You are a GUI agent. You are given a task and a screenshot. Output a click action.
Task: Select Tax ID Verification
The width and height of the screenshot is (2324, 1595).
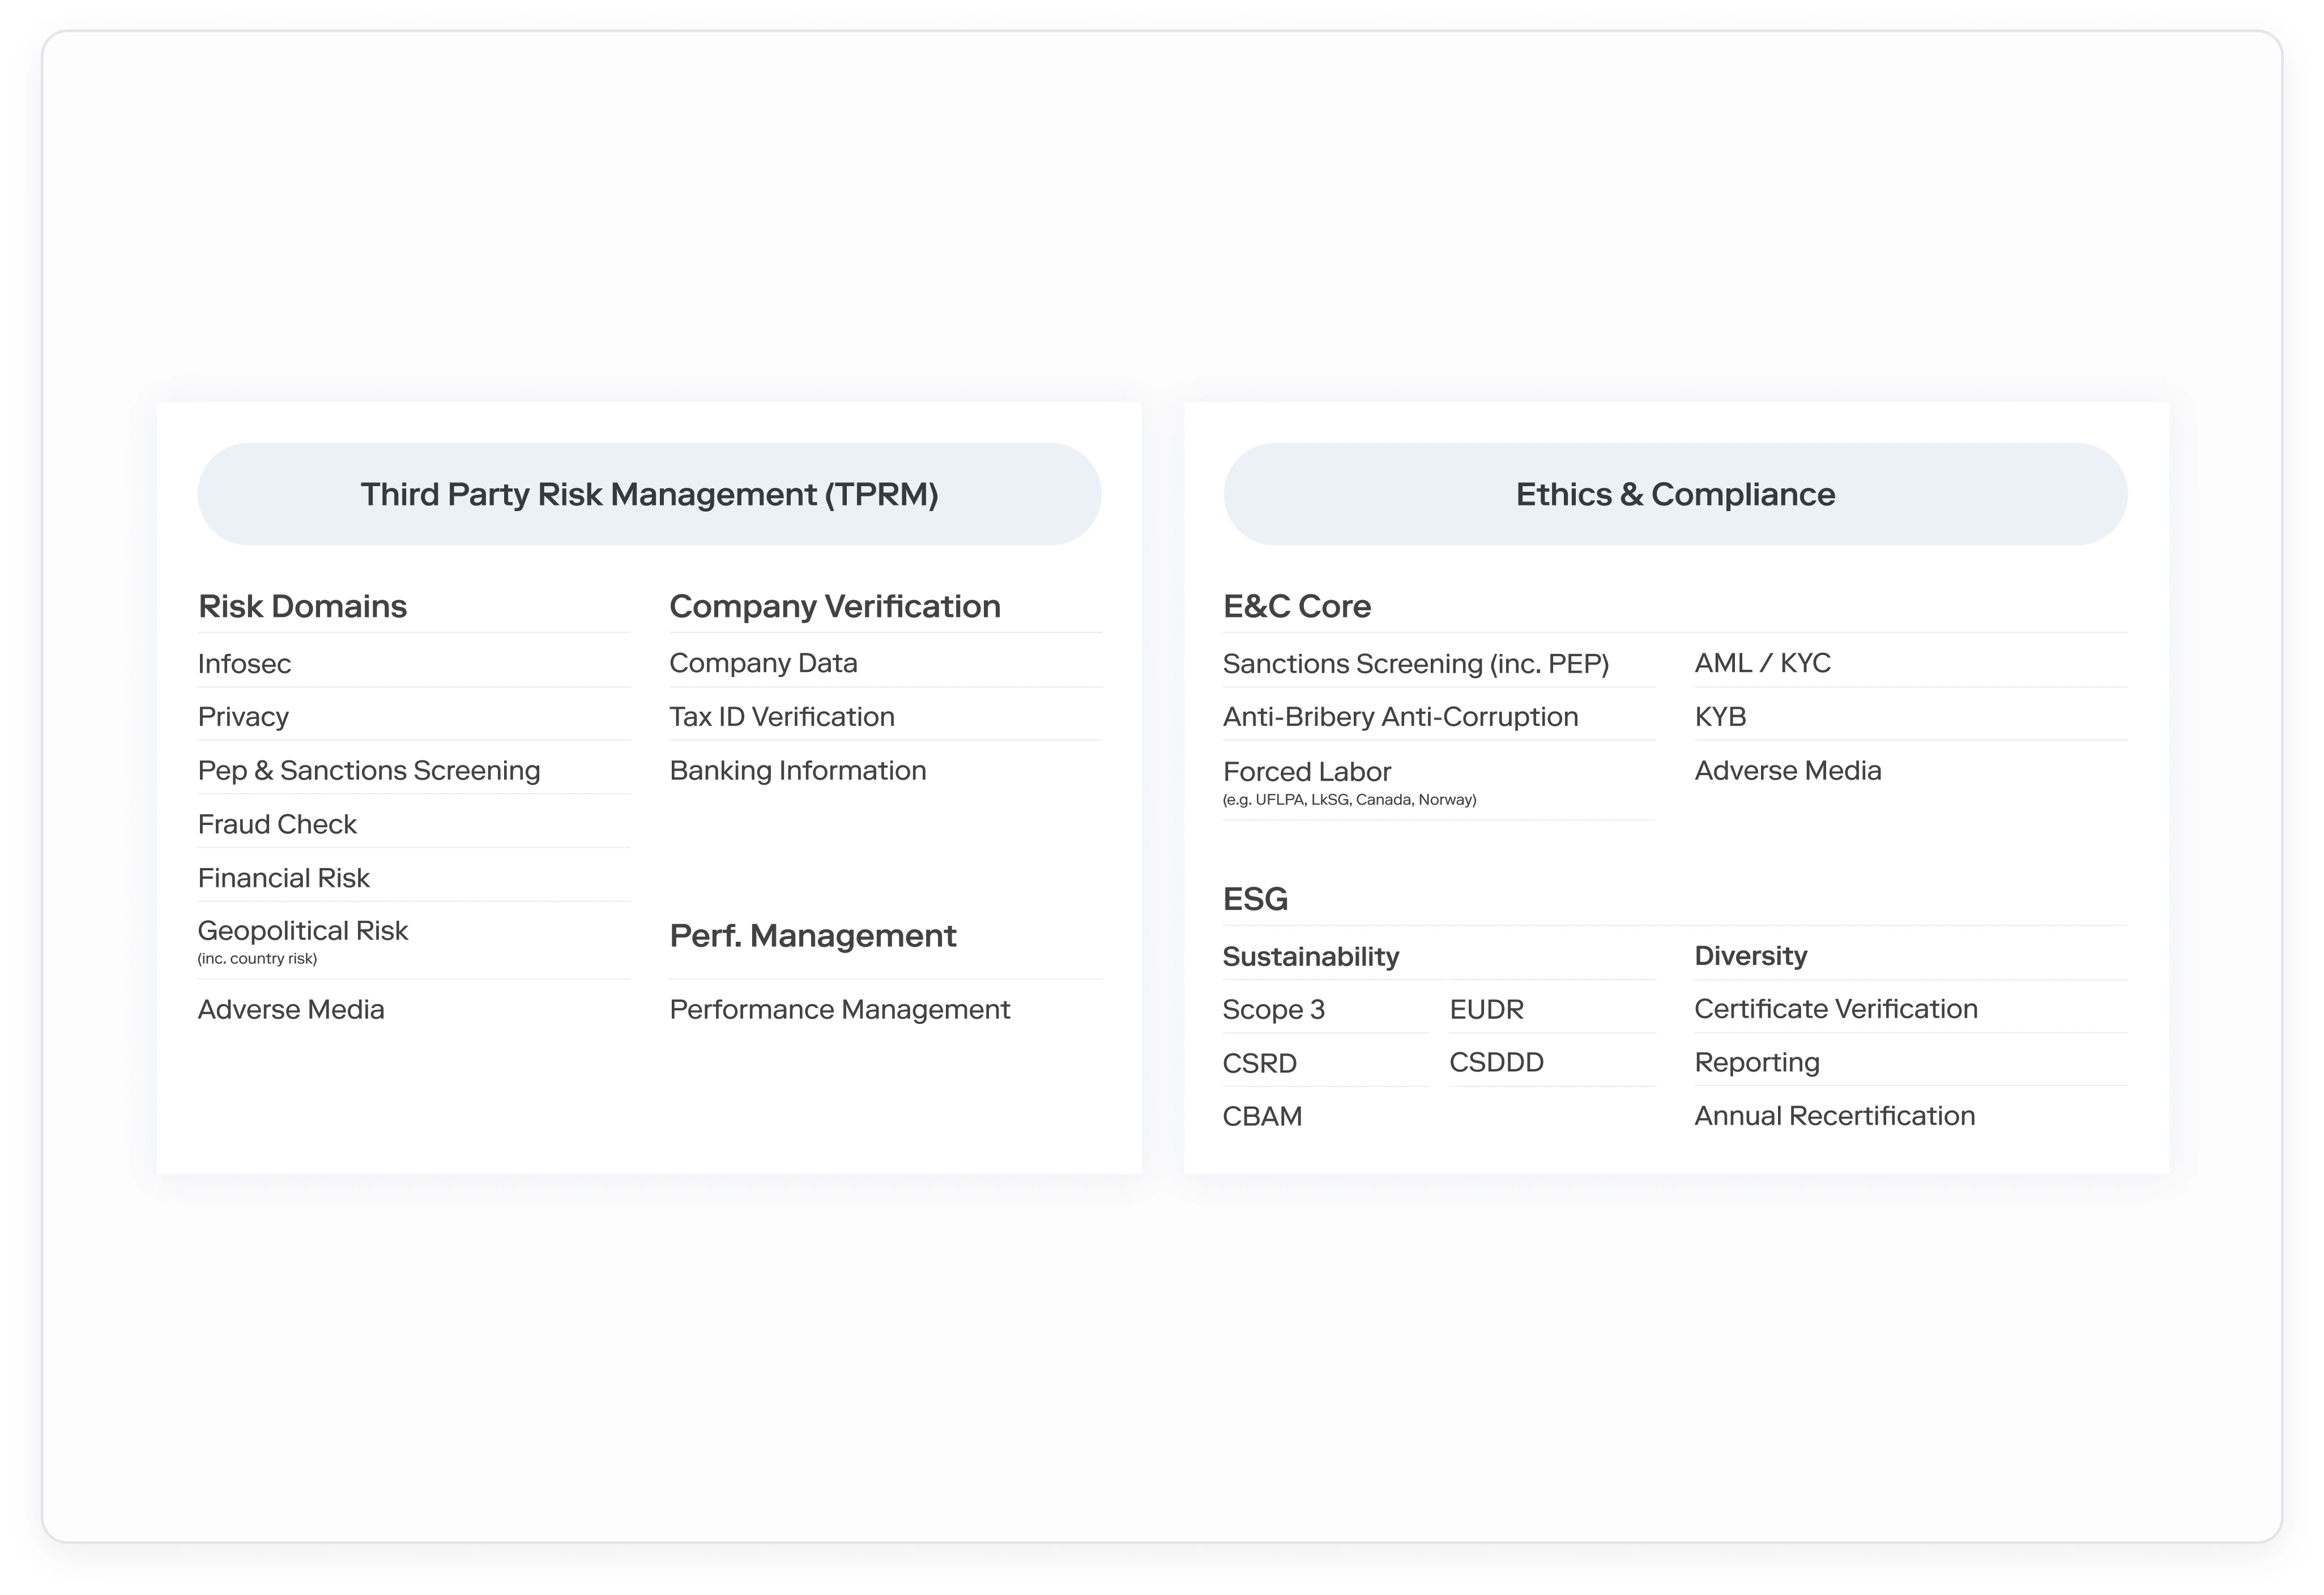(782, 716)
